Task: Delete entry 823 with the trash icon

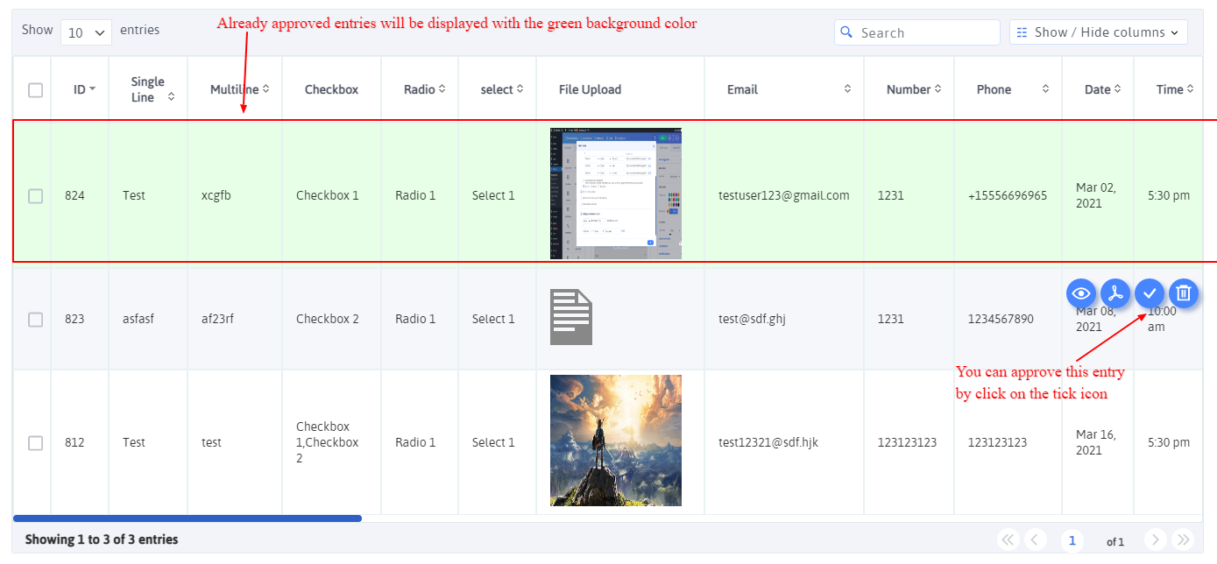Action: pyautogui.click(x=1184, y=293)
